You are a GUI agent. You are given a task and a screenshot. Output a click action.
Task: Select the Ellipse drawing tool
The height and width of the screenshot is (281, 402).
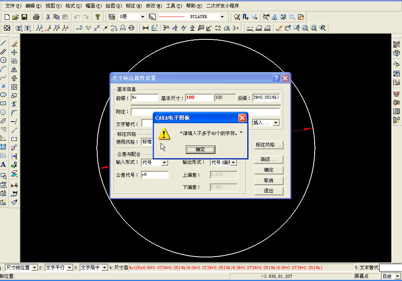pos(3,95)
